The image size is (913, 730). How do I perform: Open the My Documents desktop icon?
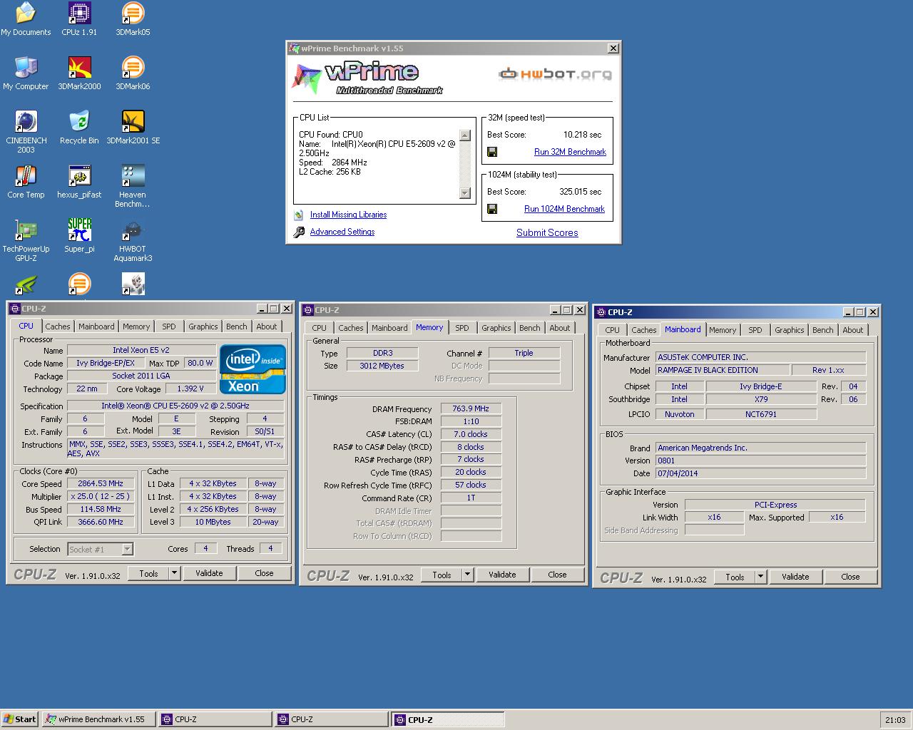click(26, 19)
